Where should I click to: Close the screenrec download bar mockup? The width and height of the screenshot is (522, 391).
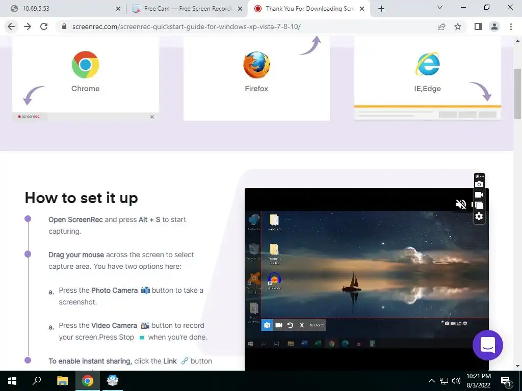(x=152, y=117)
